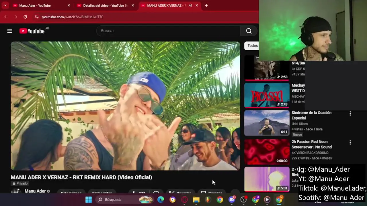Screen dimensions: 367x206
Task: Open Síndrome de la Ocasión Especial title
Action: [311, 115]
